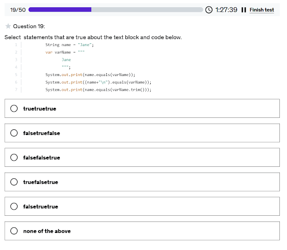Select the falsefalsetrue radio option
Screen dimensions: 287x250
14,158
